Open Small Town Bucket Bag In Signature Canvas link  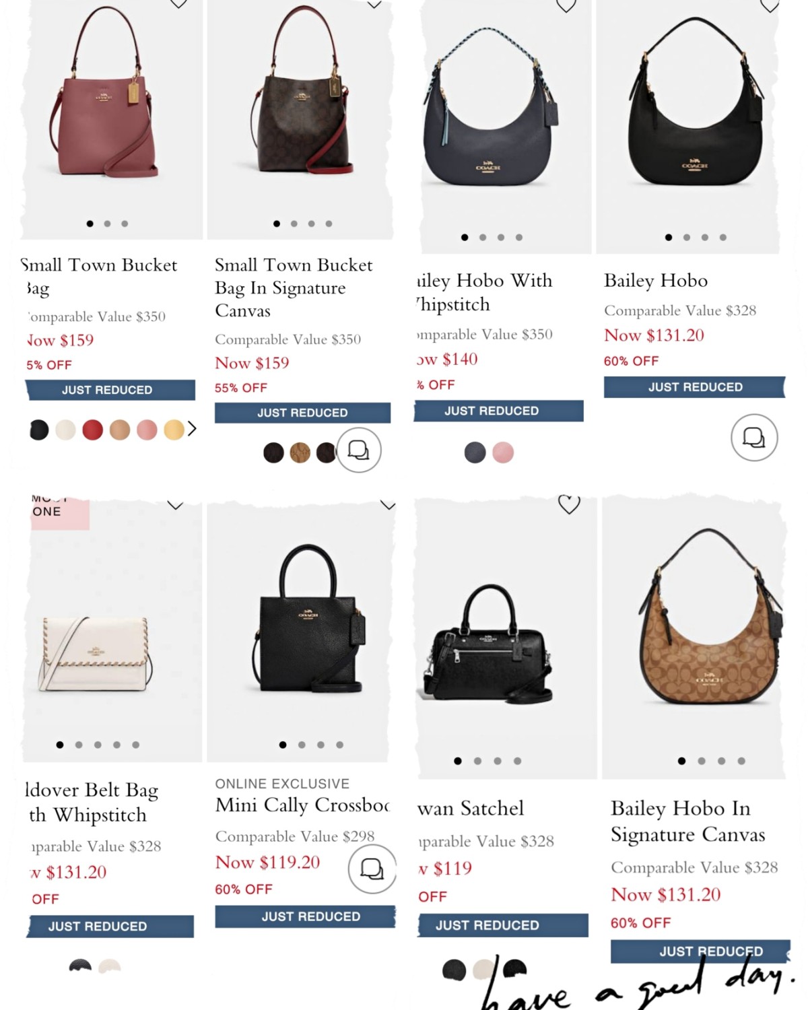[x=294, y=288]
